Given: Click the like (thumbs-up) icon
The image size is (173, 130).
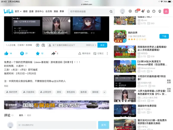Looking at the screenshot, I should (6, 53).
